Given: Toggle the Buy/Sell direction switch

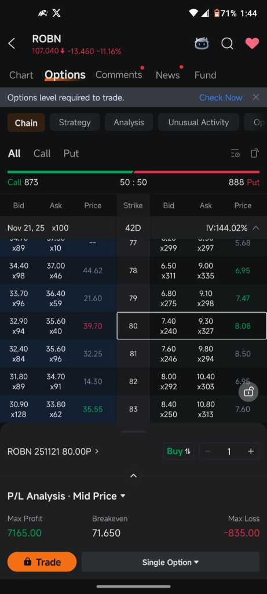Looking at the screenshot, I should tap(178, 451).
